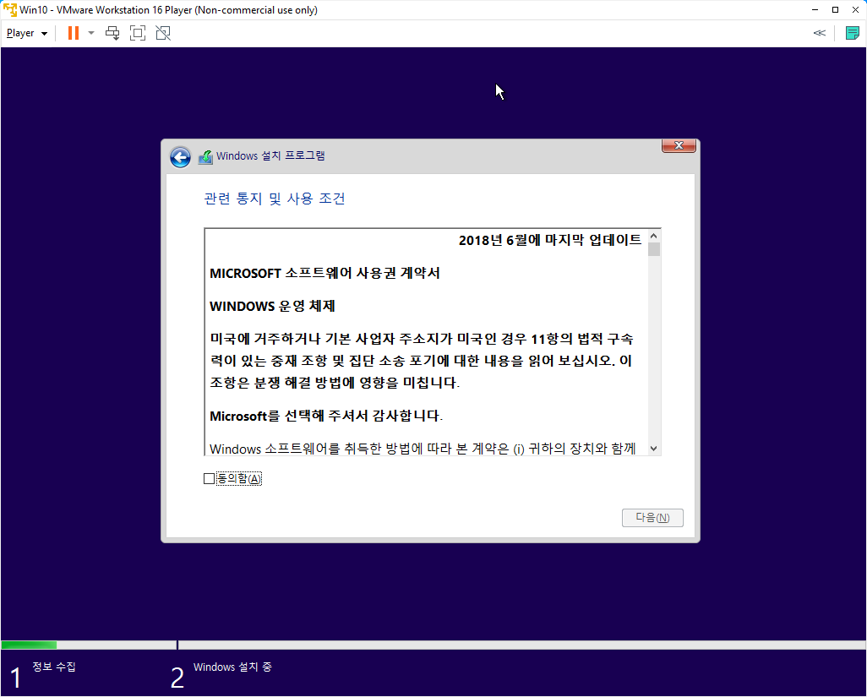Click the VMware Player title bar icon
Viewport: 867px width, 697px height.
click(x=10, y=10)
